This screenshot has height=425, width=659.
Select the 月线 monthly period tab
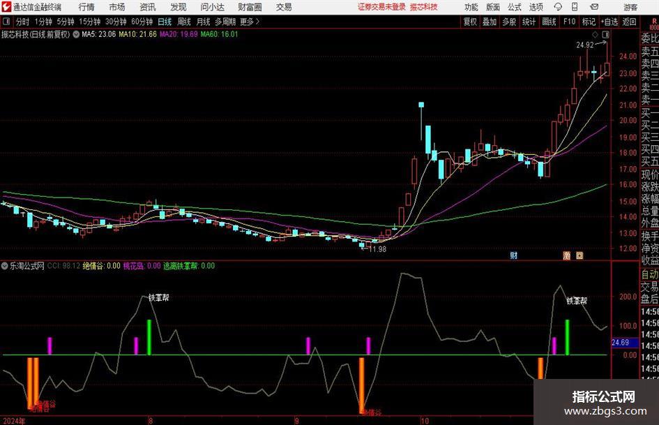tap(204, 22)
